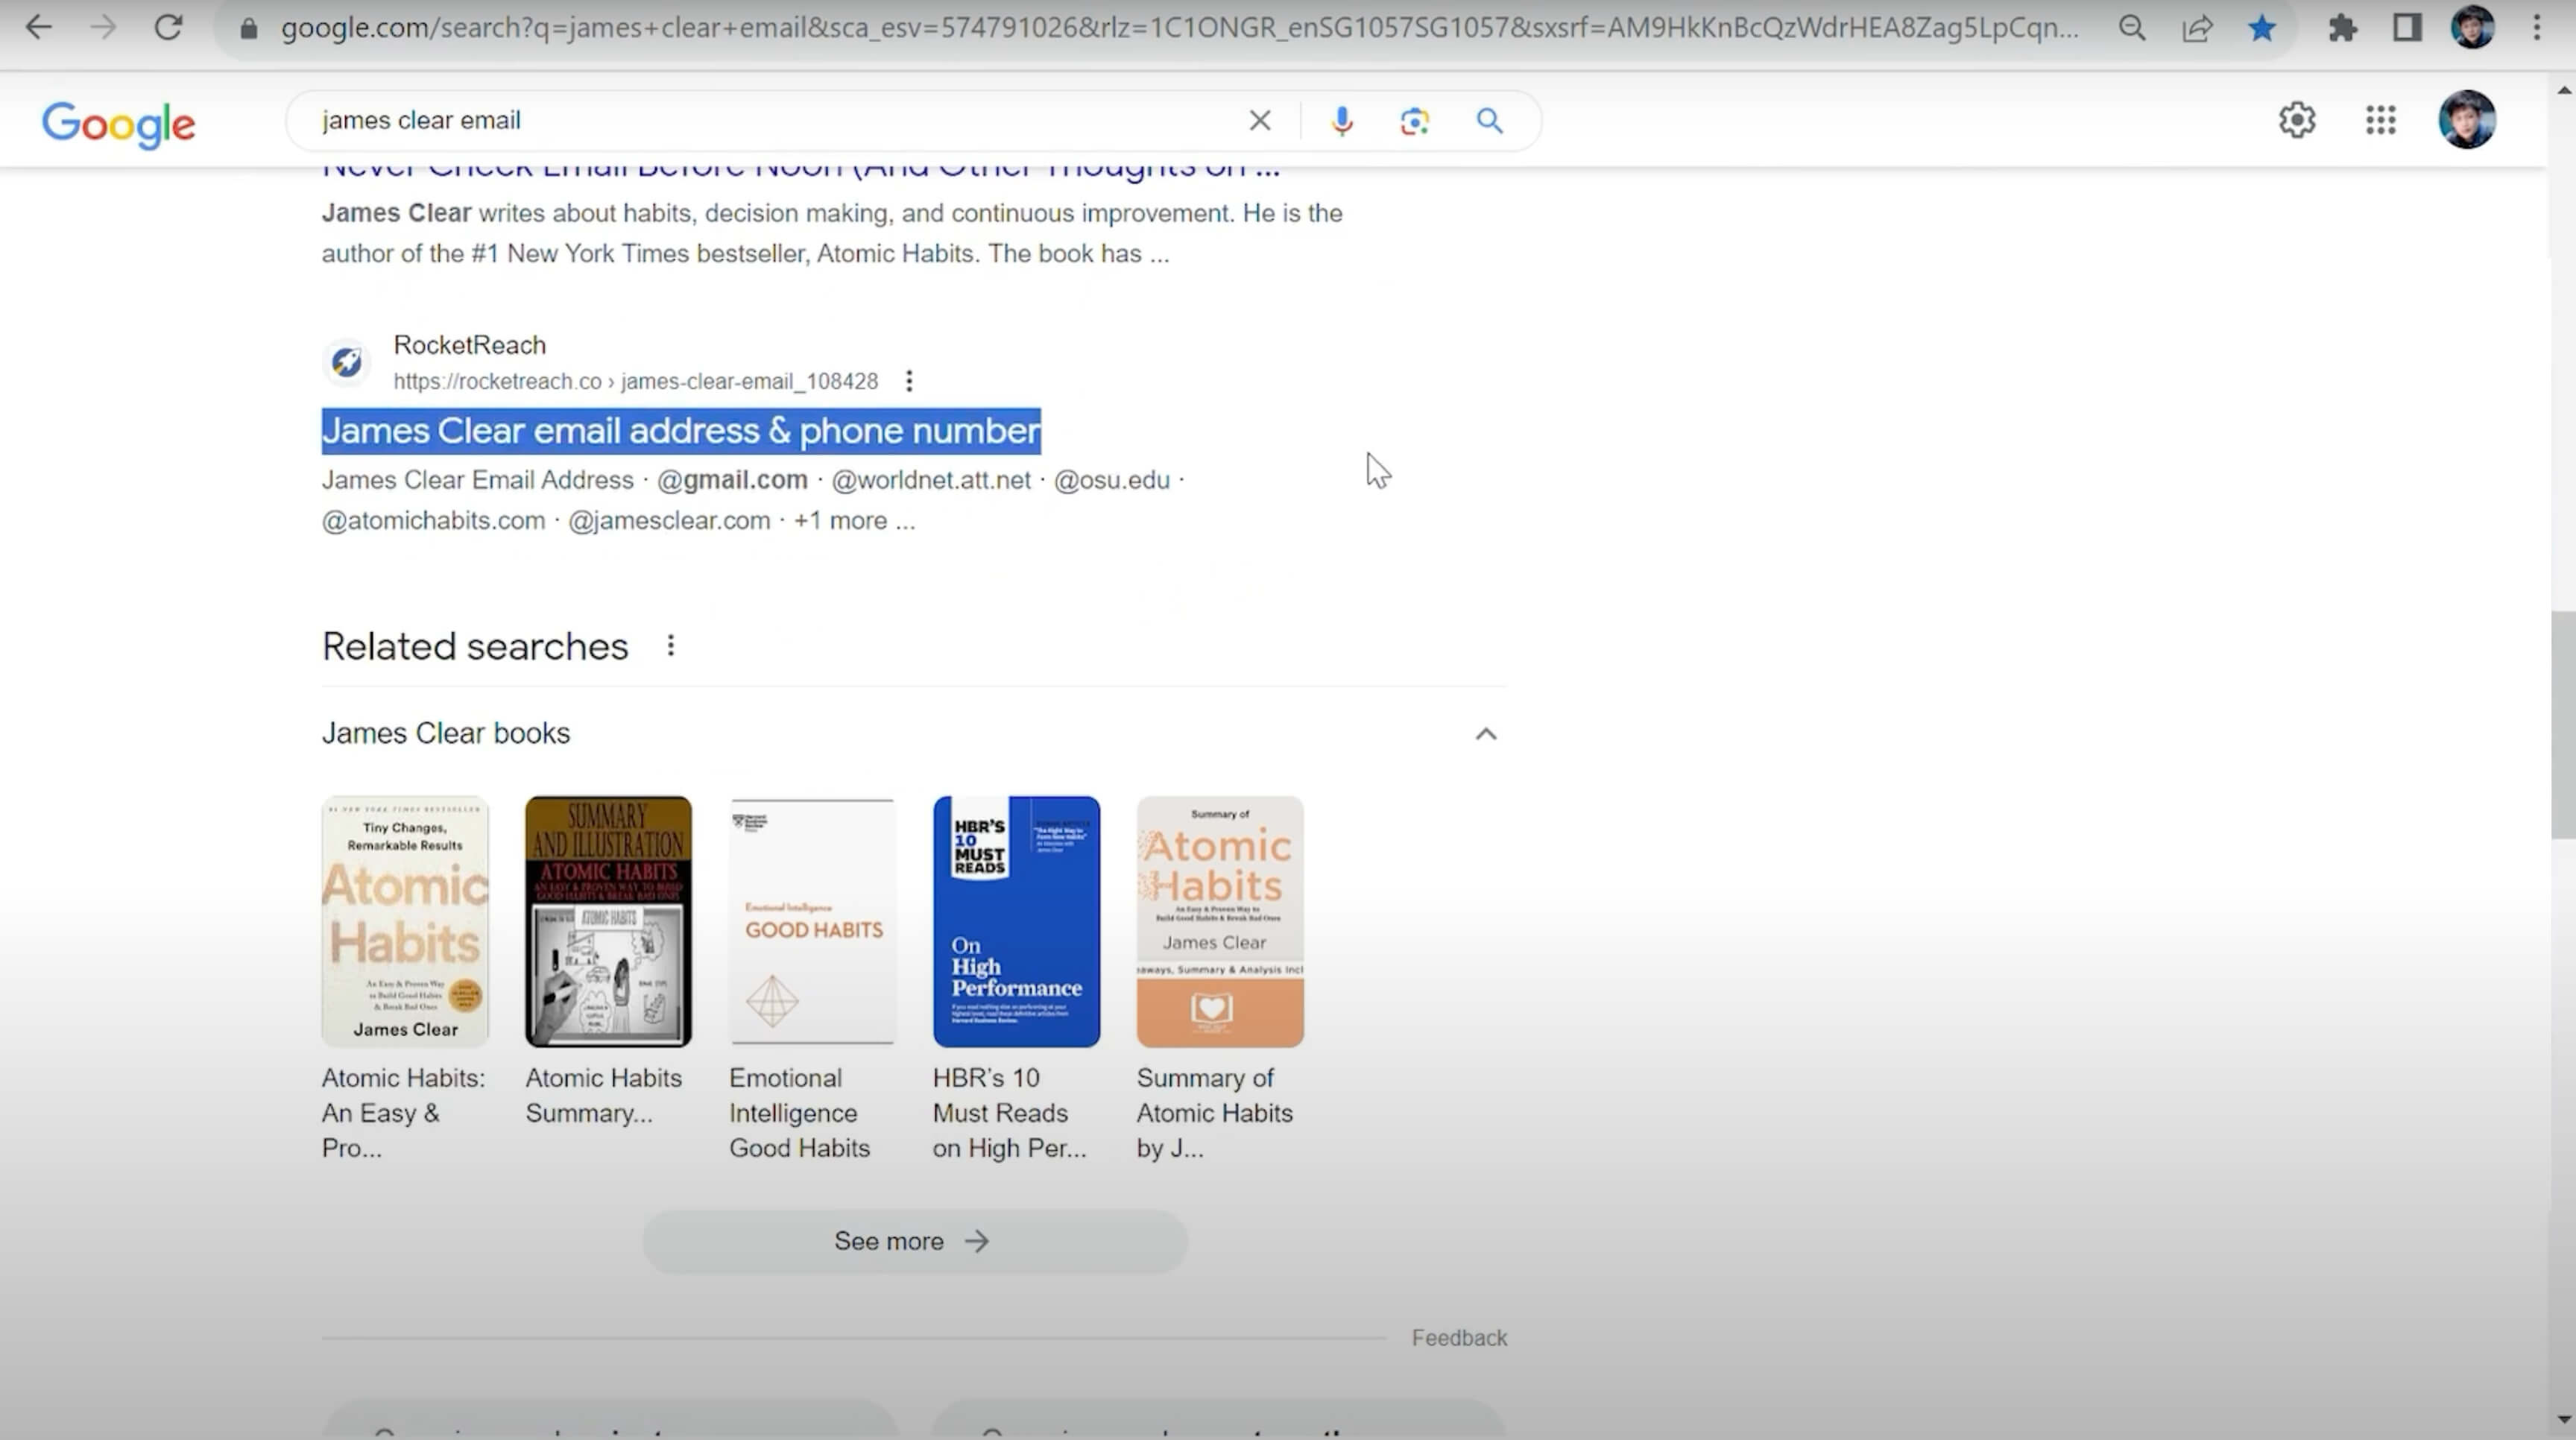The height and width of the screenshot is (1440, 2576).
Task: Click the voice search microphone icon
Action: point(1342,121)
